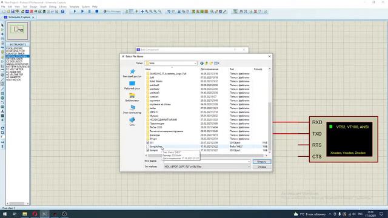Select OSCILLOSCOPE in the instruments list
Screen dimensions: 388x218
point(15,48)
